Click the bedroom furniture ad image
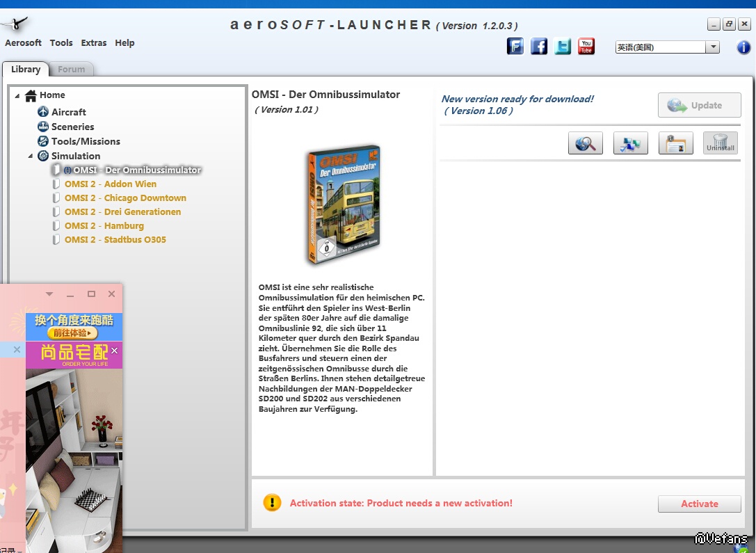Image resolution: width=756 pixels, height=553 pixels. tap(74, 460)
